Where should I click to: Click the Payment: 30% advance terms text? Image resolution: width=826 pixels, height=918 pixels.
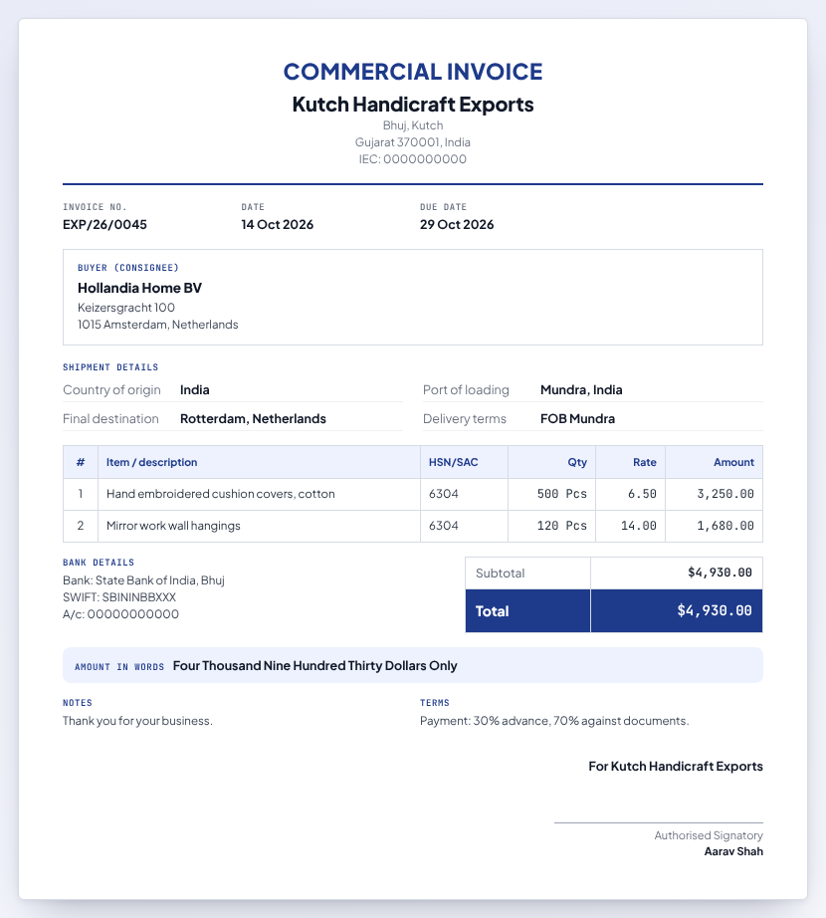tap(554, 721)
